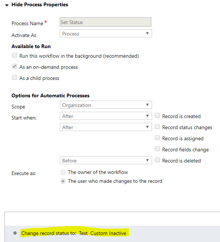Screen dimensions: 220x242
Task: Select the Change record status step
Action: coord(74,233)
